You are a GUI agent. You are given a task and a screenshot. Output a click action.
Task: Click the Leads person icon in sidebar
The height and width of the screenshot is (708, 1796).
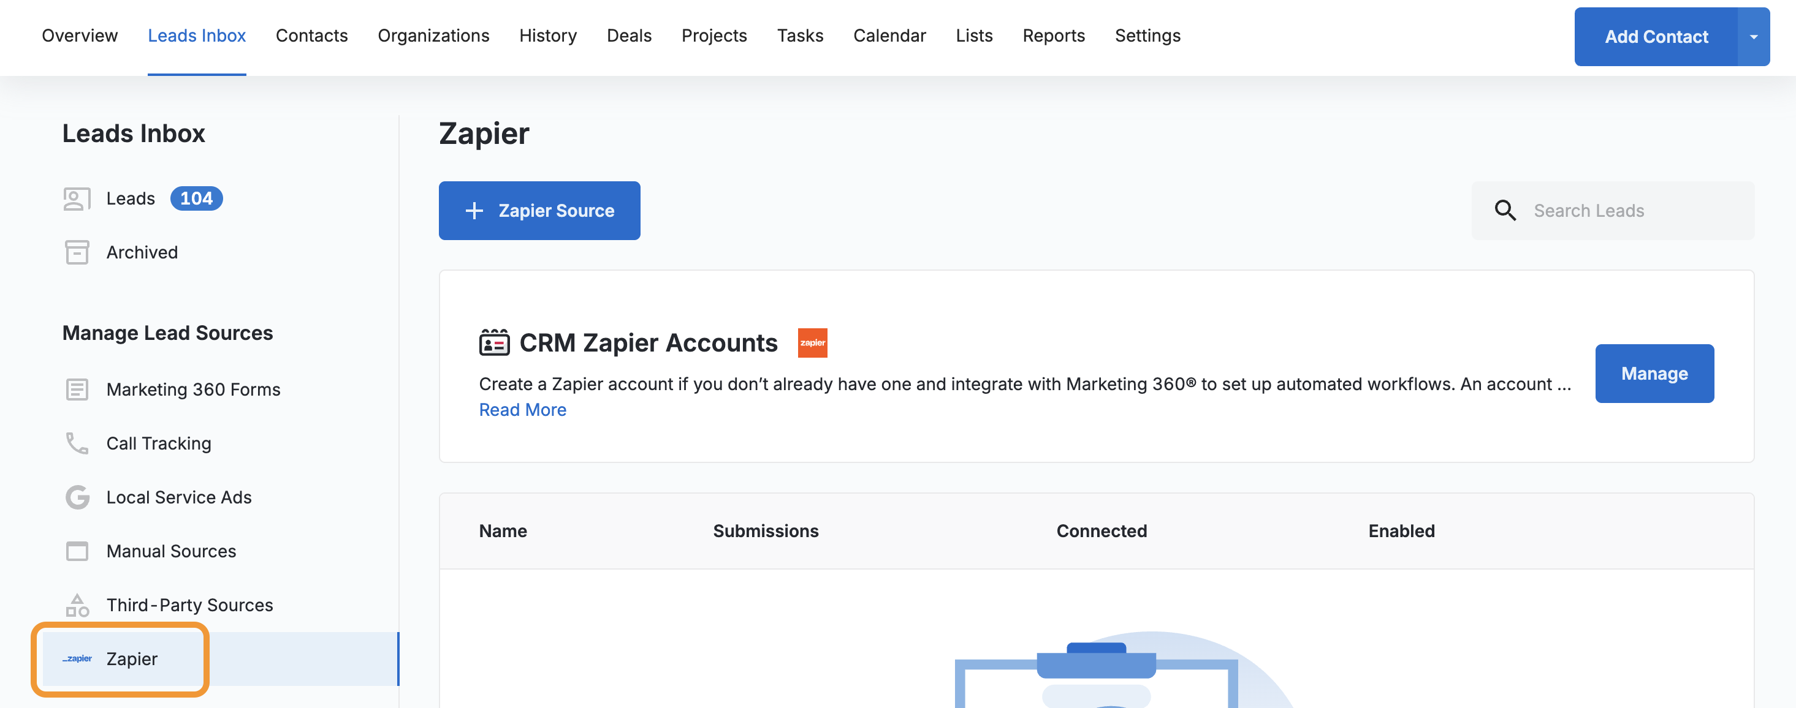[77, 198]
